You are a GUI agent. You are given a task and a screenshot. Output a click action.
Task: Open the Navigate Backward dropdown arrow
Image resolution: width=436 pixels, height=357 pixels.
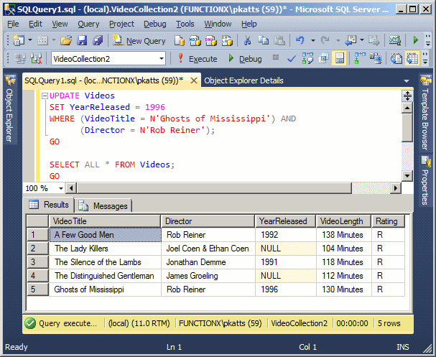tap(362, 41)
